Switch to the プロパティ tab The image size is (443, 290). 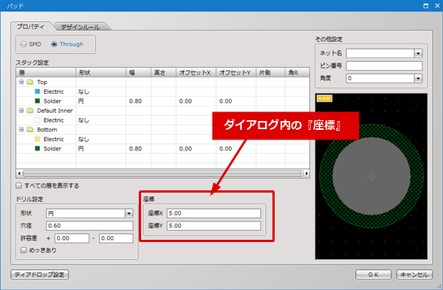(x=30, y=27)
